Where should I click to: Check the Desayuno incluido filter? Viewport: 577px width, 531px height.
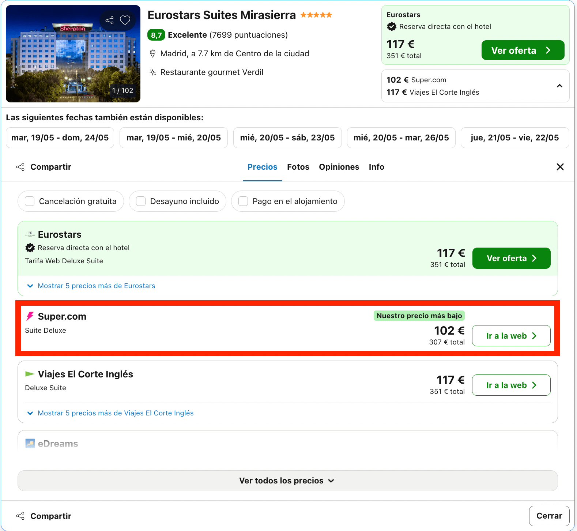(141, 201)
